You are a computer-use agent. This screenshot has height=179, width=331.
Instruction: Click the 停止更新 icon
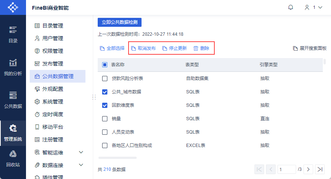click(165, 48)
